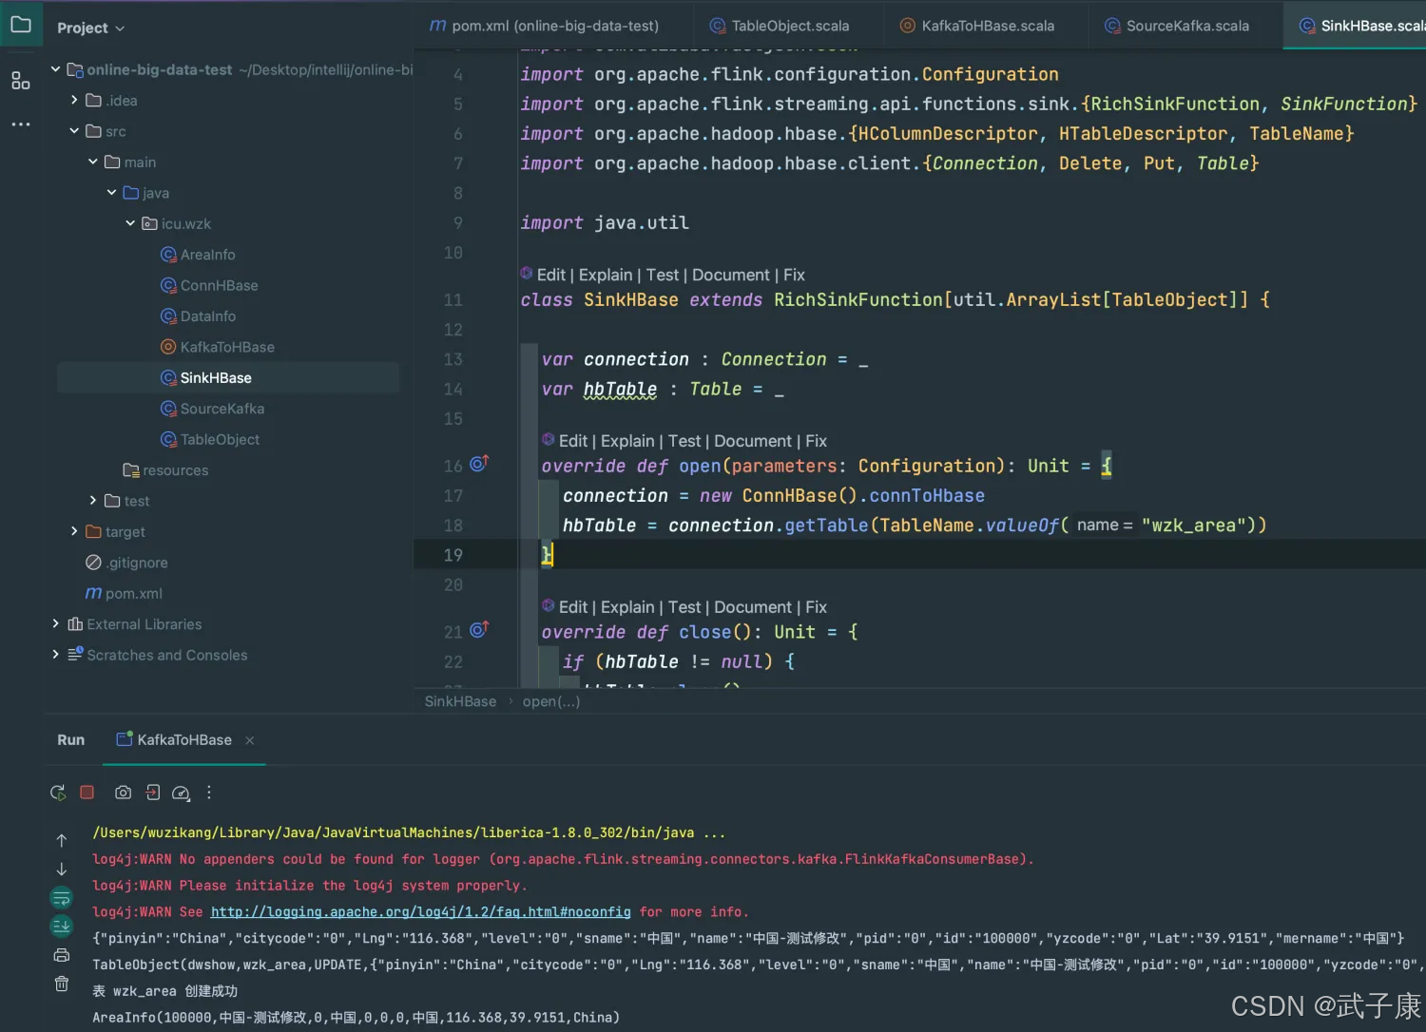Expand the .idea folder

click(74, 100)
